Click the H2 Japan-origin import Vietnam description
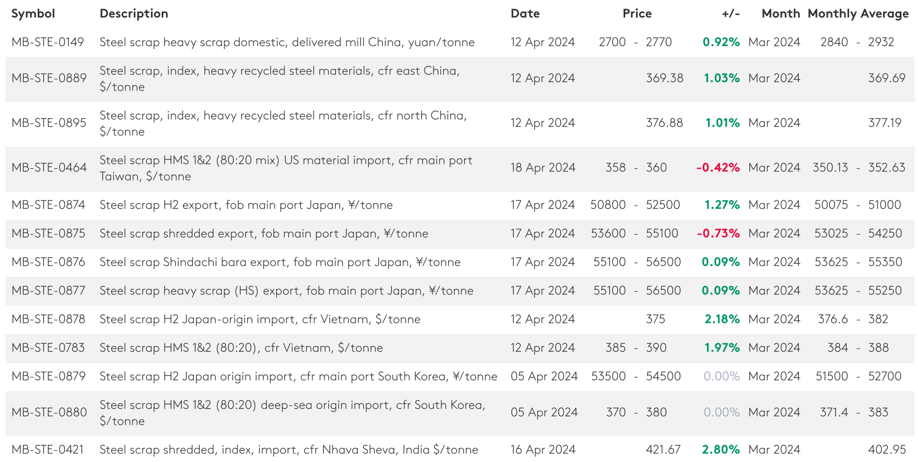Image resolution: width=918 pixels, height=462 pixels. 260,319
